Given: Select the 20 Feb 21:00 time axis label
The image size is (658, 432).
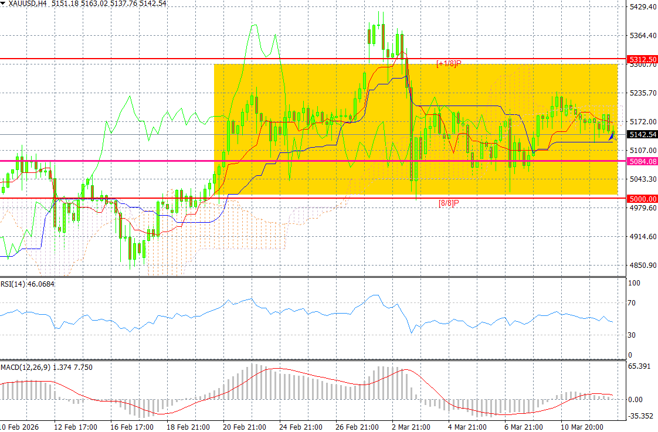Looking at the screenshot, I should 245,427.
